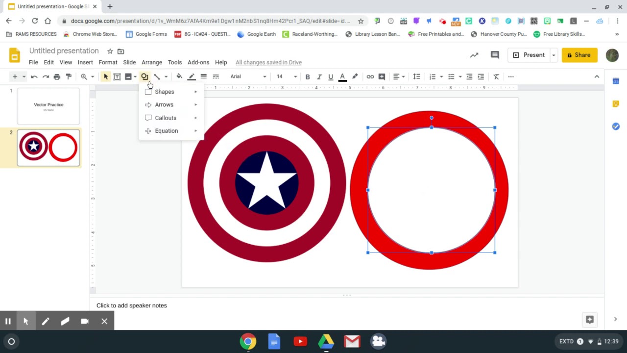Toggle the numbered list
The width and height of the screenshot is (627, 353).
(x=433, y=76)
